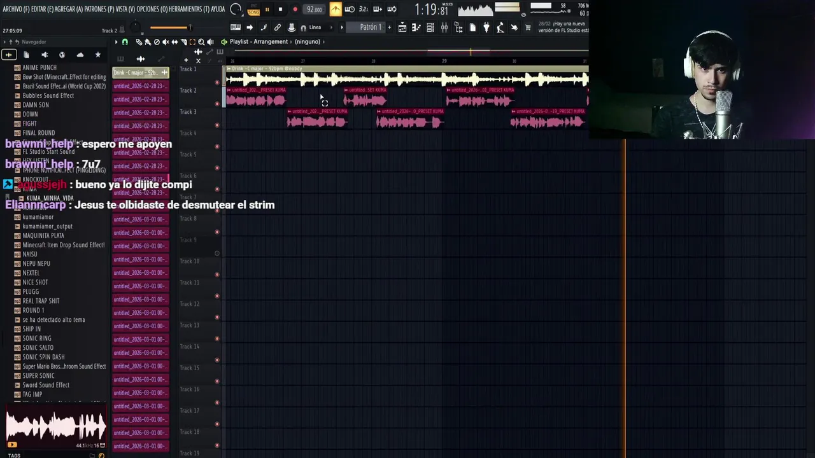This screenshot has height=458, width=815.
Task: Open the Patrón 1 pattern selector
Action: coord(370,27)
